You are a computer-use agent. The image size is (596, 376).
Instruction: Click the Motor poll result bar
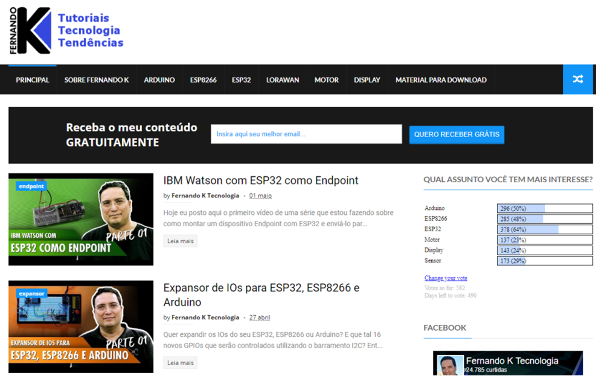(545, 240)
